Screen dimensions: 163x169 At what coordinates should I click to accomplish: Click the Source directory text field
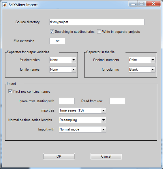click(x=97, y=22)
